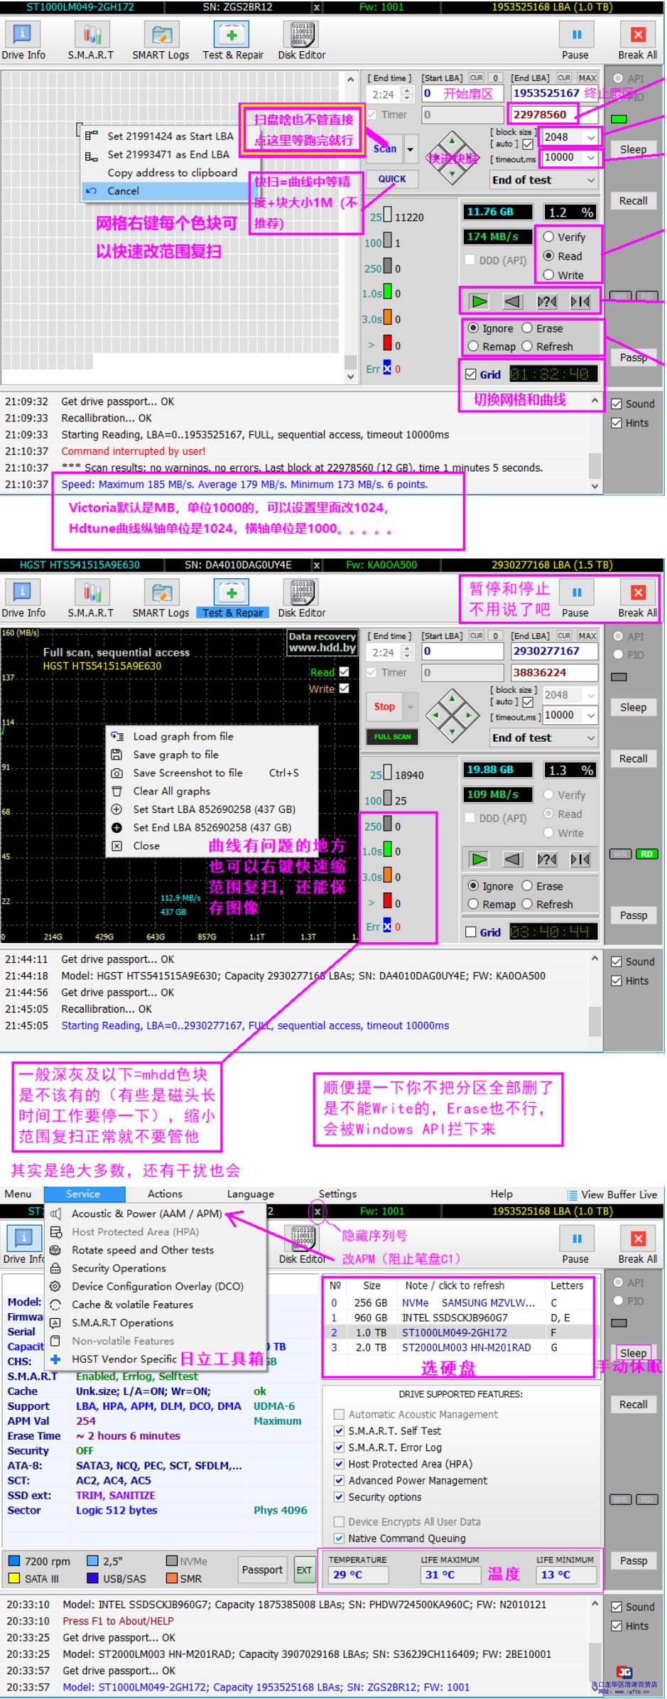The height and width of the screenshot is (1699, 667).
Task: Pause in the bottom Drive Info window
Action: point(575,1244)
